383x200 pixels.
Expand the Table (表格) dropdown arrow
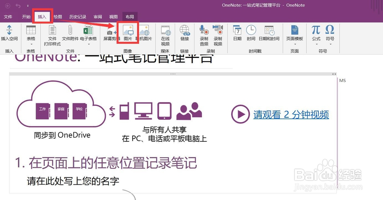tap(31, 44)
